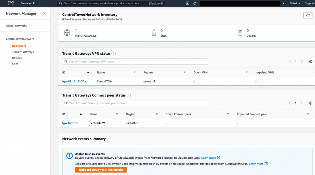Open the Devices count link
Screen dimensions: 315x175
coord(248,30)
